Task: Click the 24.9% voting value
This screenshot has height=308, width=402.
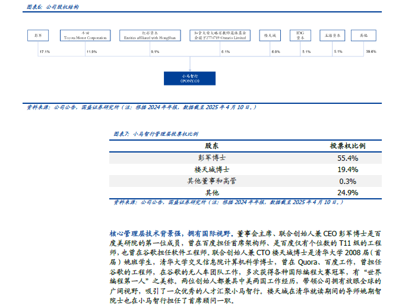Action: click(347, 193)
